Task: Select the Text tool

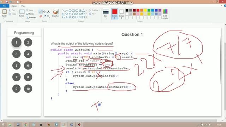Action: pyautogui.click(x=48, y=12)
